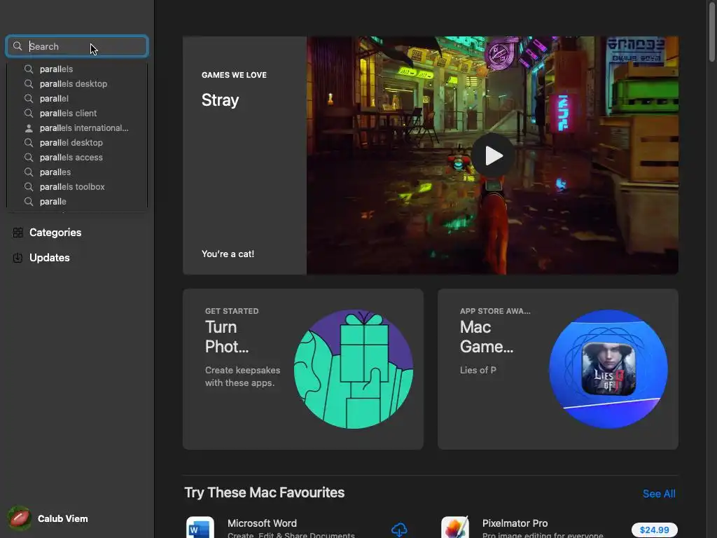This screenshot has height=538, width=717.
Task: Click the Search input field
Action: pyautogui.click(x=77, y=46)
